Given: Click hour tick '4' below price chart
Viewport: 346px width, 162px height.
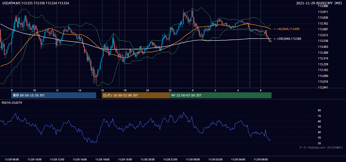Looking at the screenshot, I should (x=238, y=90).
